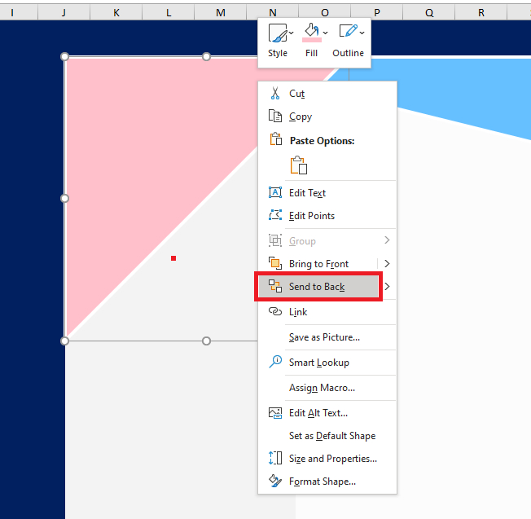The image size is (531, 519).
Task: Click the Paste clipboard option button
Action: 298,165
